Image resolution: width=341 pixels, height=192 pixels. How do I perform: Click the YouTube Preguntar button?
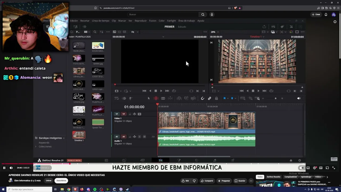[224, 181]
